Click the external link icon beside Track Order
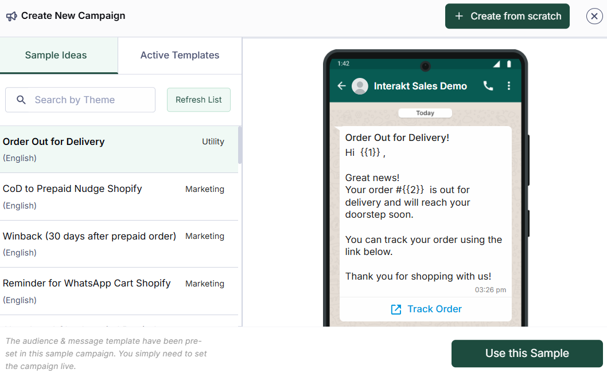The height and width of the screenshot is (373, 607). pyautogui.click(x=396, y=309)
